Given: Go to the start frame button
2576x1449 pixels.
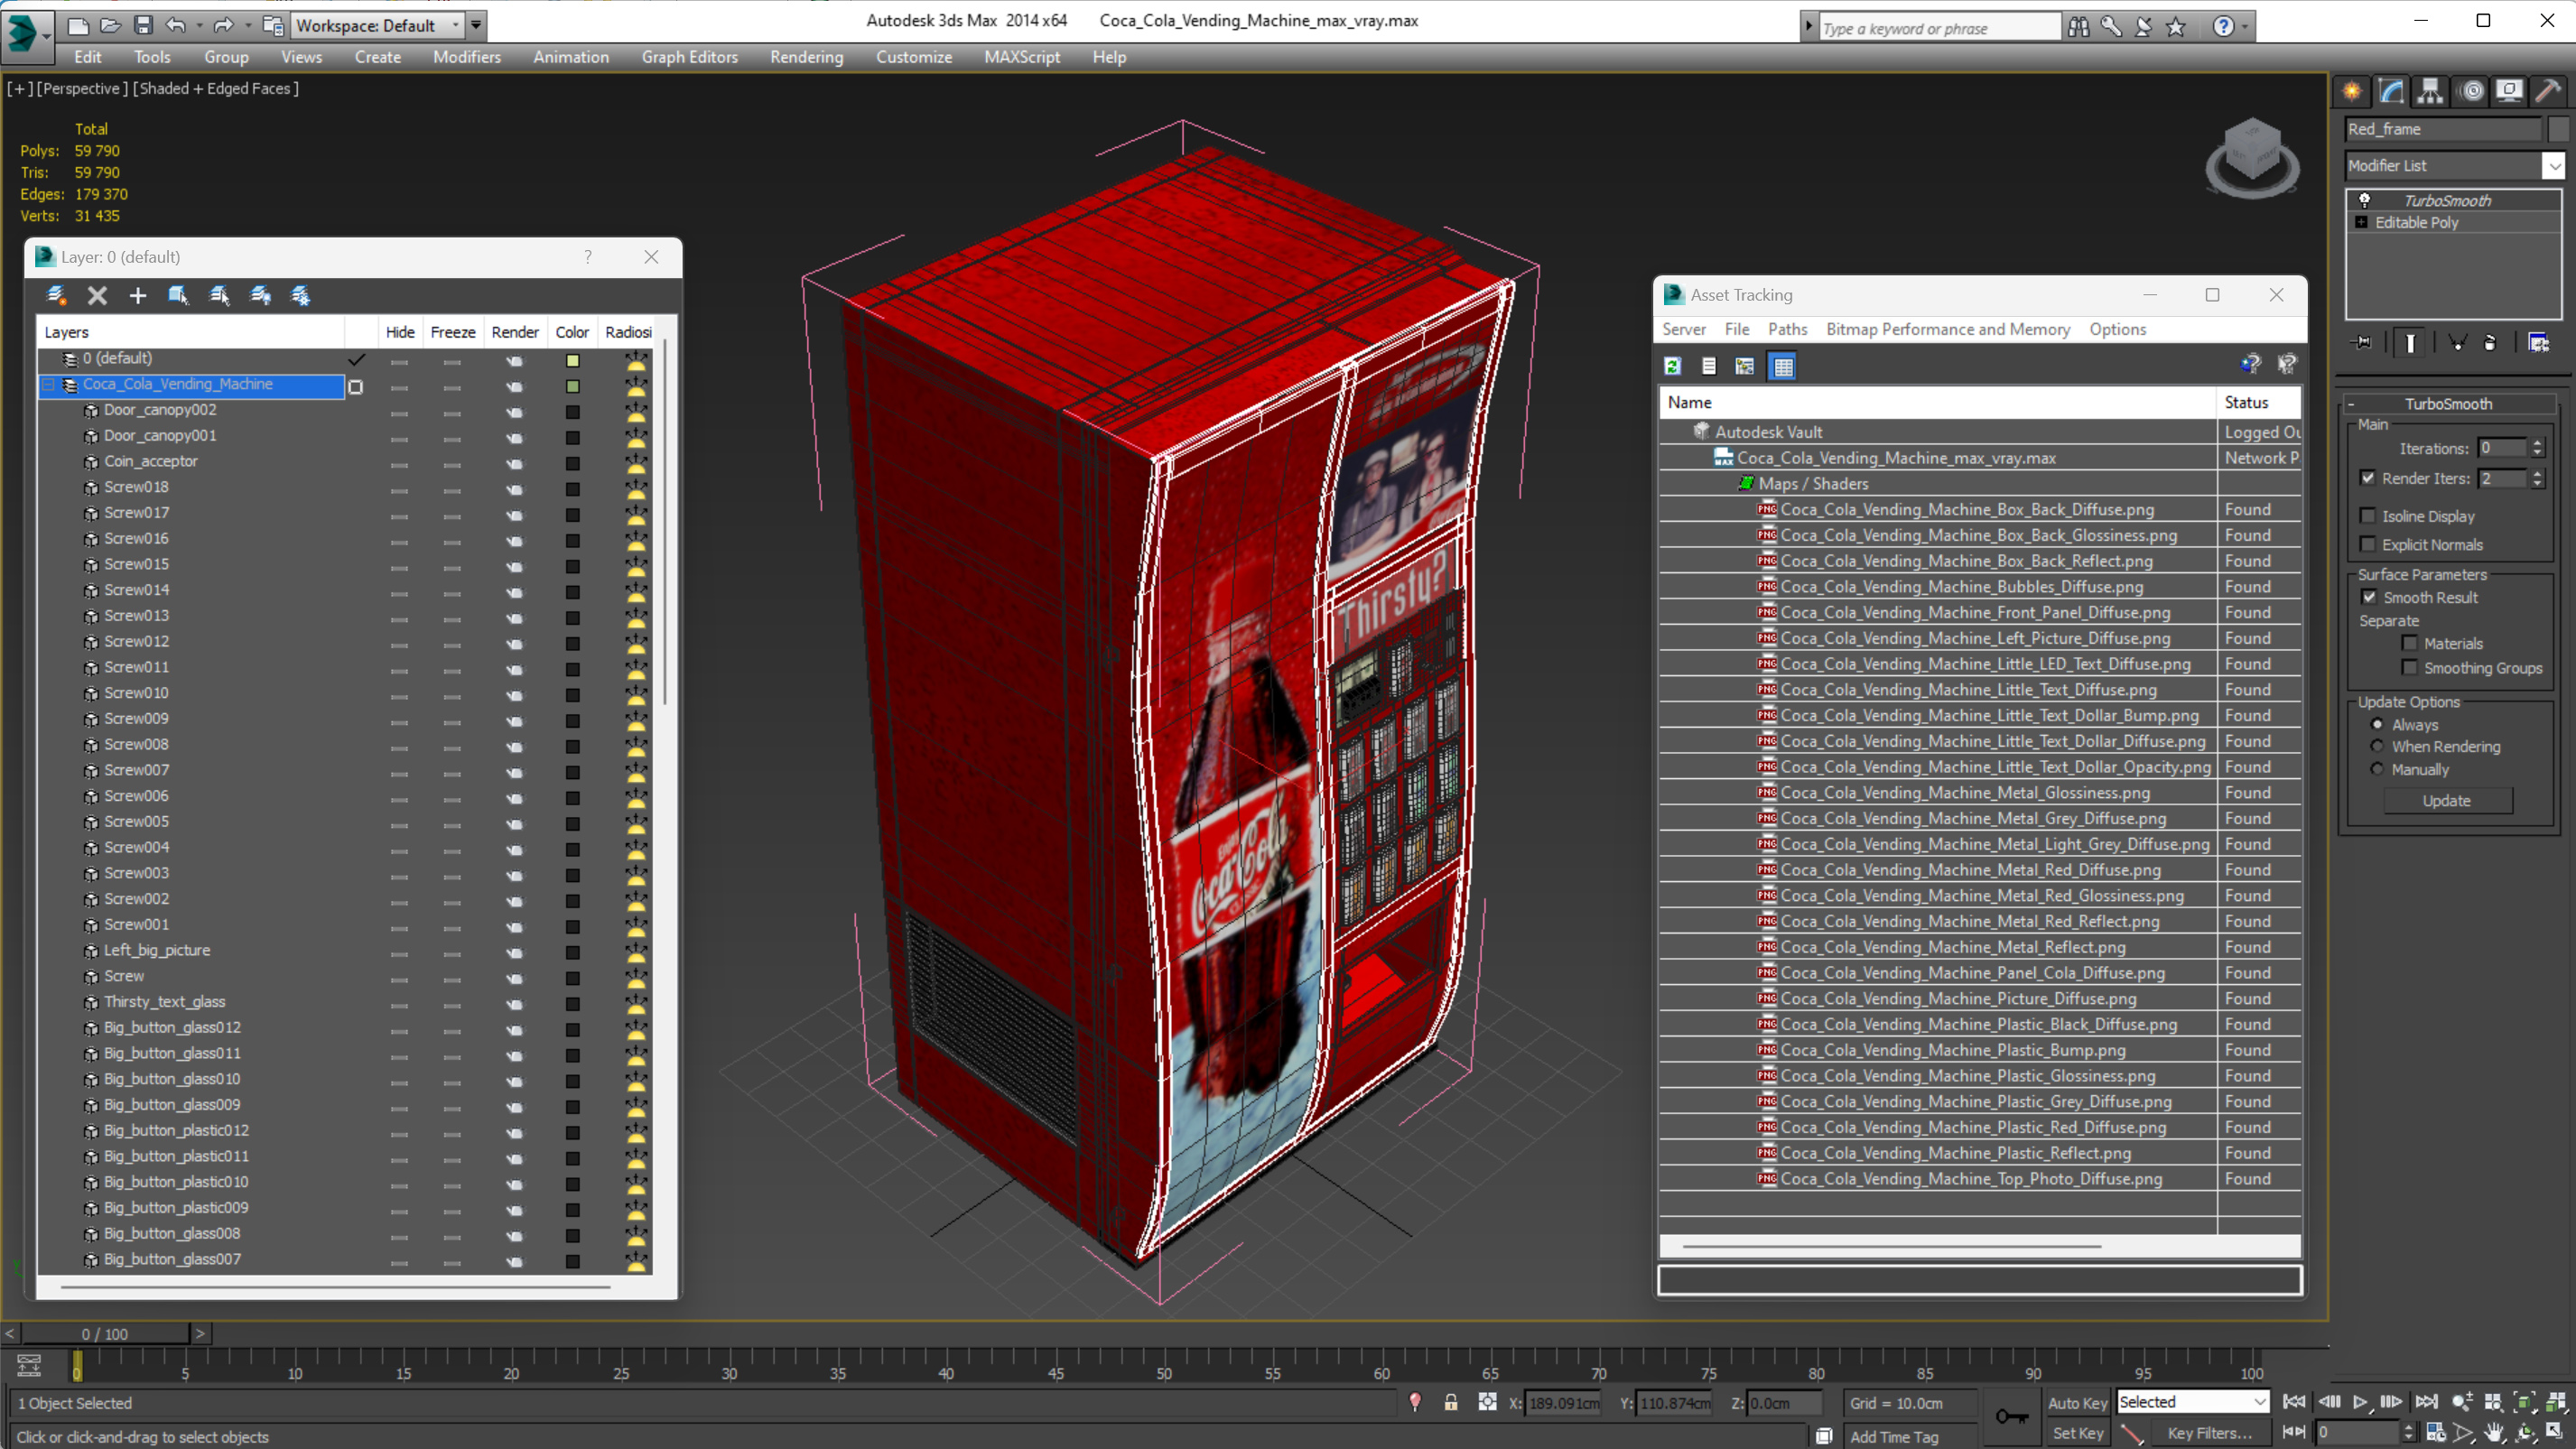Looking at the screenshot, I should pyautogui.click(x=2294, y=1402).
